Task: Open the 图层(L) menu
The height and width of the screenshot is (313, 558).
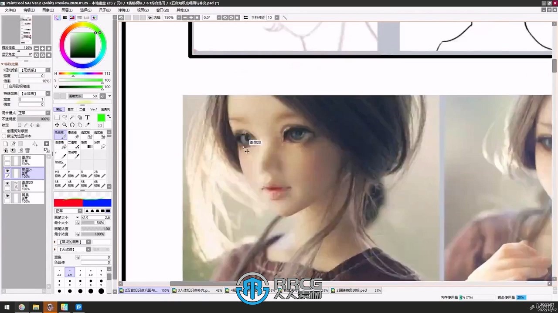Action: [67, 10]
